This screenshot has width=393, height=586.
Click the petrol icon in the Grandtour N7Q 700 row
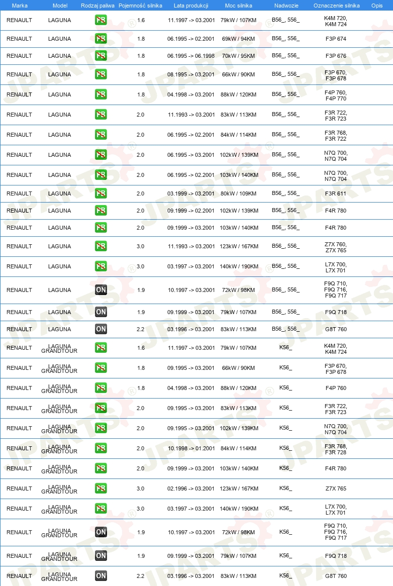tap(101, 428)
